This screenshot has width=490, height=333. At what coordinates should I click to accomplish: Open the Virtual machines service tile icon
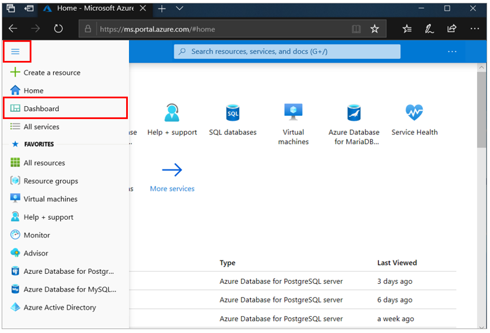(x=293, y=112)
